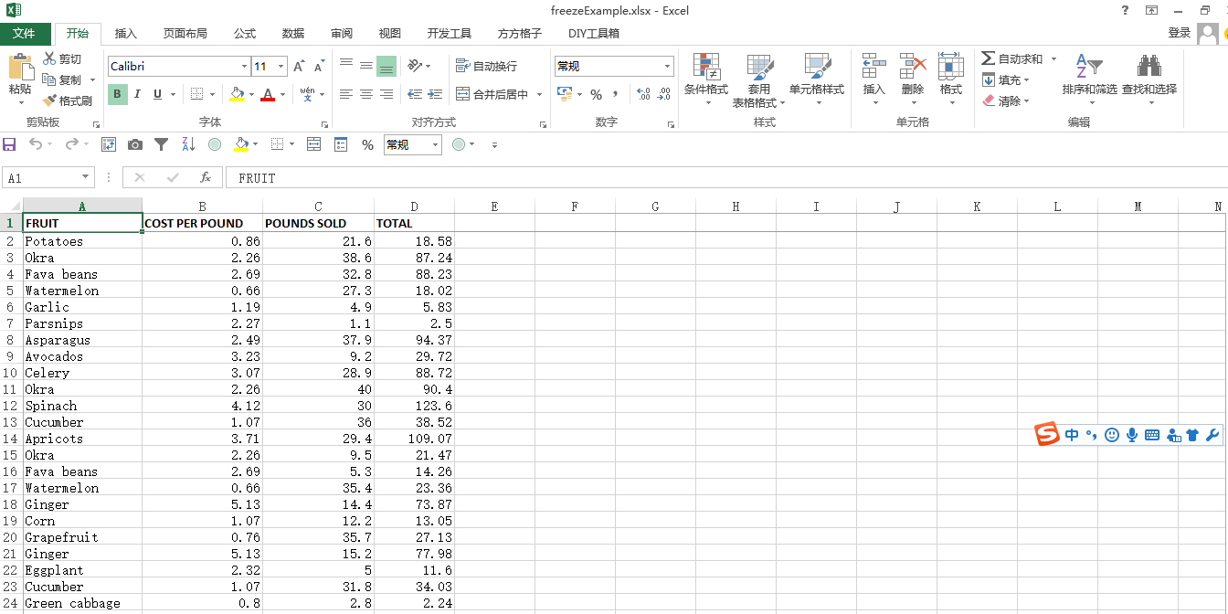Click the Format Painter (格式刷) brush
The image size is (1228, 614).
68,101
